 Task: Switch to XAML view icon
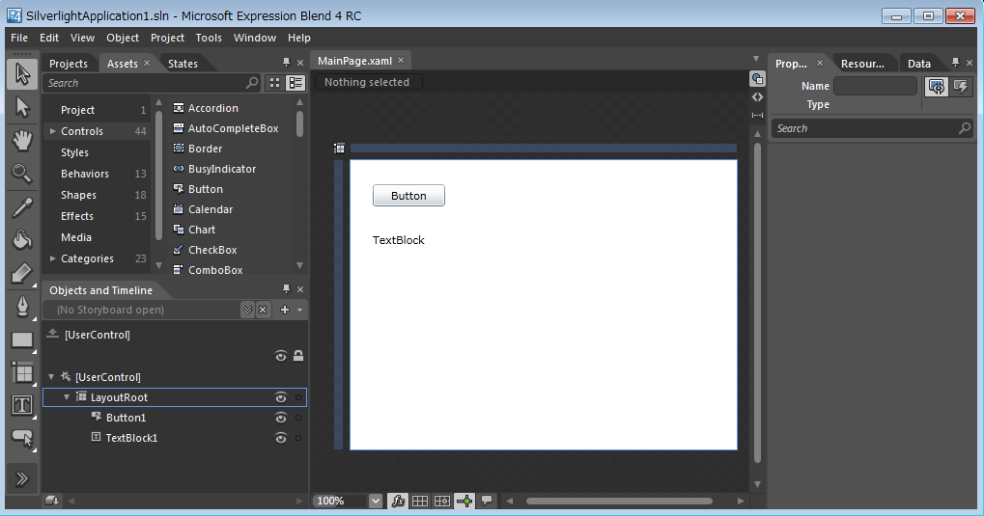[757, 97]
